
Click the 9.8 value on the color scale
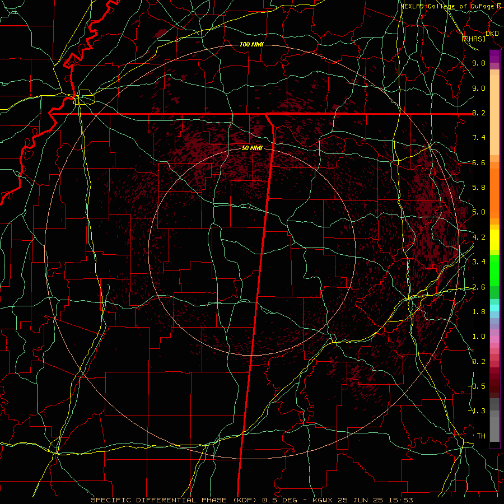click(479, 63)
